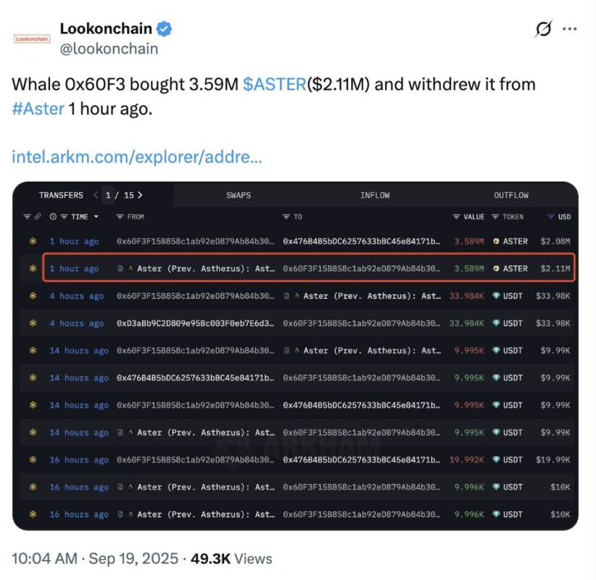Click the Lookonchain profile avatar
The width and height of the screenshot is (596, 580).
pyautogui.click(x=31, y=38)
